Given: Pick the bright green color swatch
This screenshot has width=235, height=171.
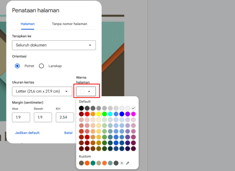Looking at the screenshot, I should (105, 114).
